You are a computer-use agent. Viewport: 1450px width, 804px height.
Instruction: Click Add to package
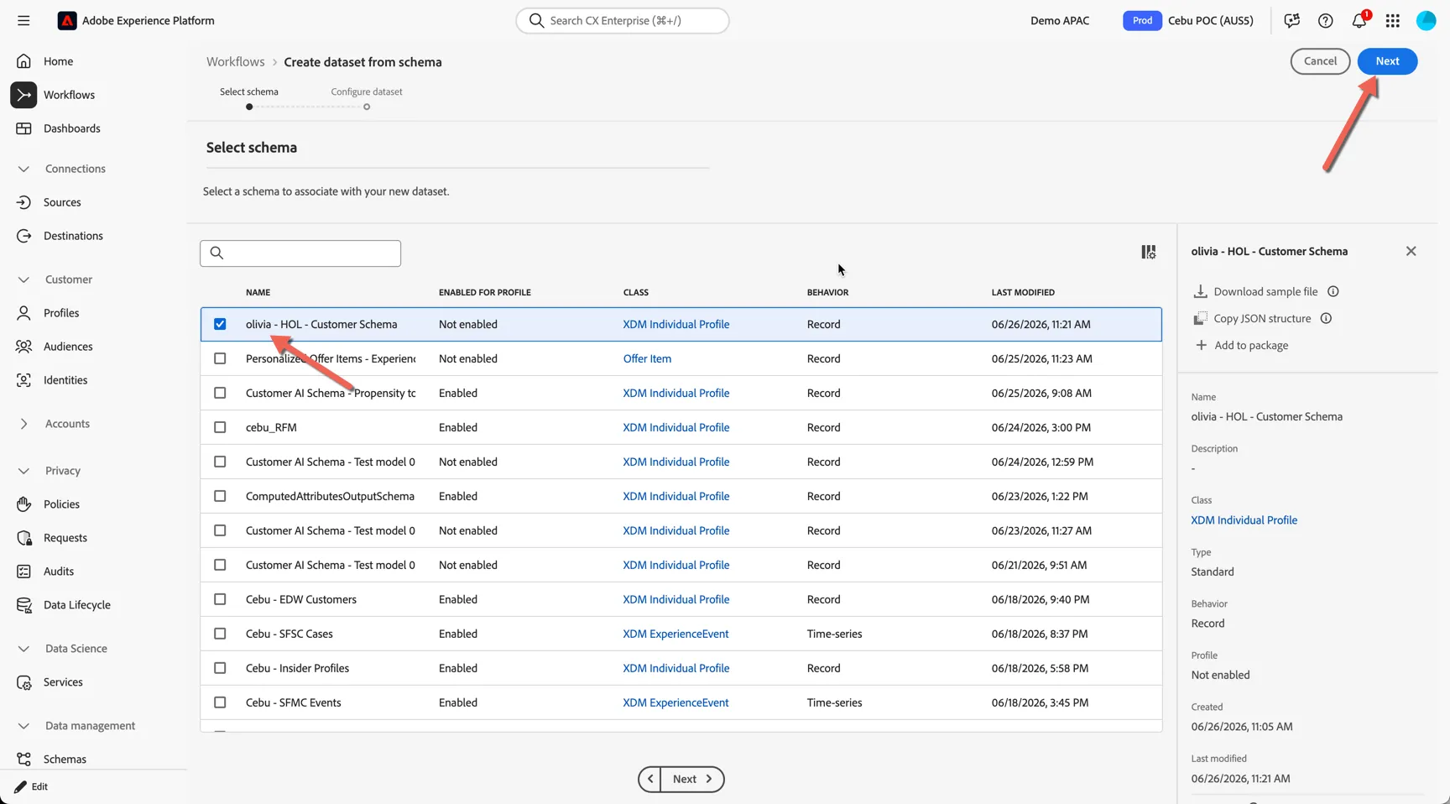tap(1242, 345)
